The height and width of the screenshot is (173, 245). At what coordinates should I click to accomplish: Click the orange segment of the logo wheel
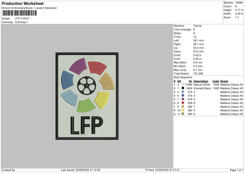pyautogui.click(x=106, y=81)
